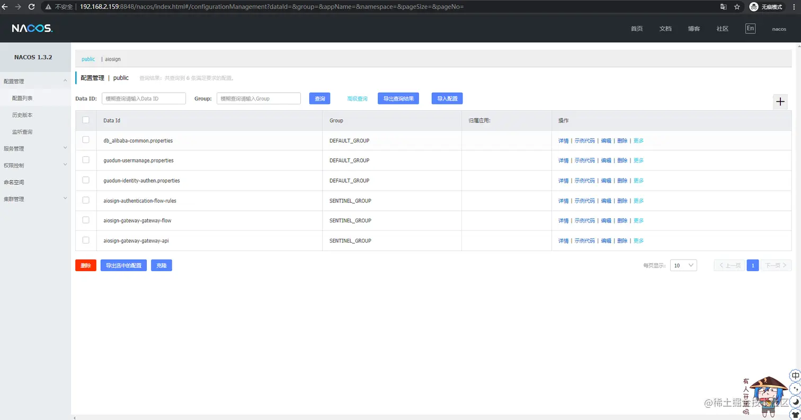Open the page size dropdown showing 10

pos(683,265)
